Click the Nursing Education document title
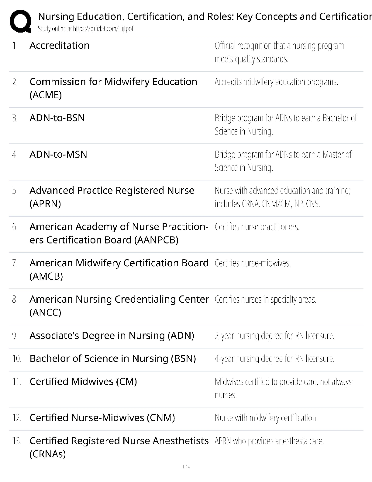 [x=205, y=16]
